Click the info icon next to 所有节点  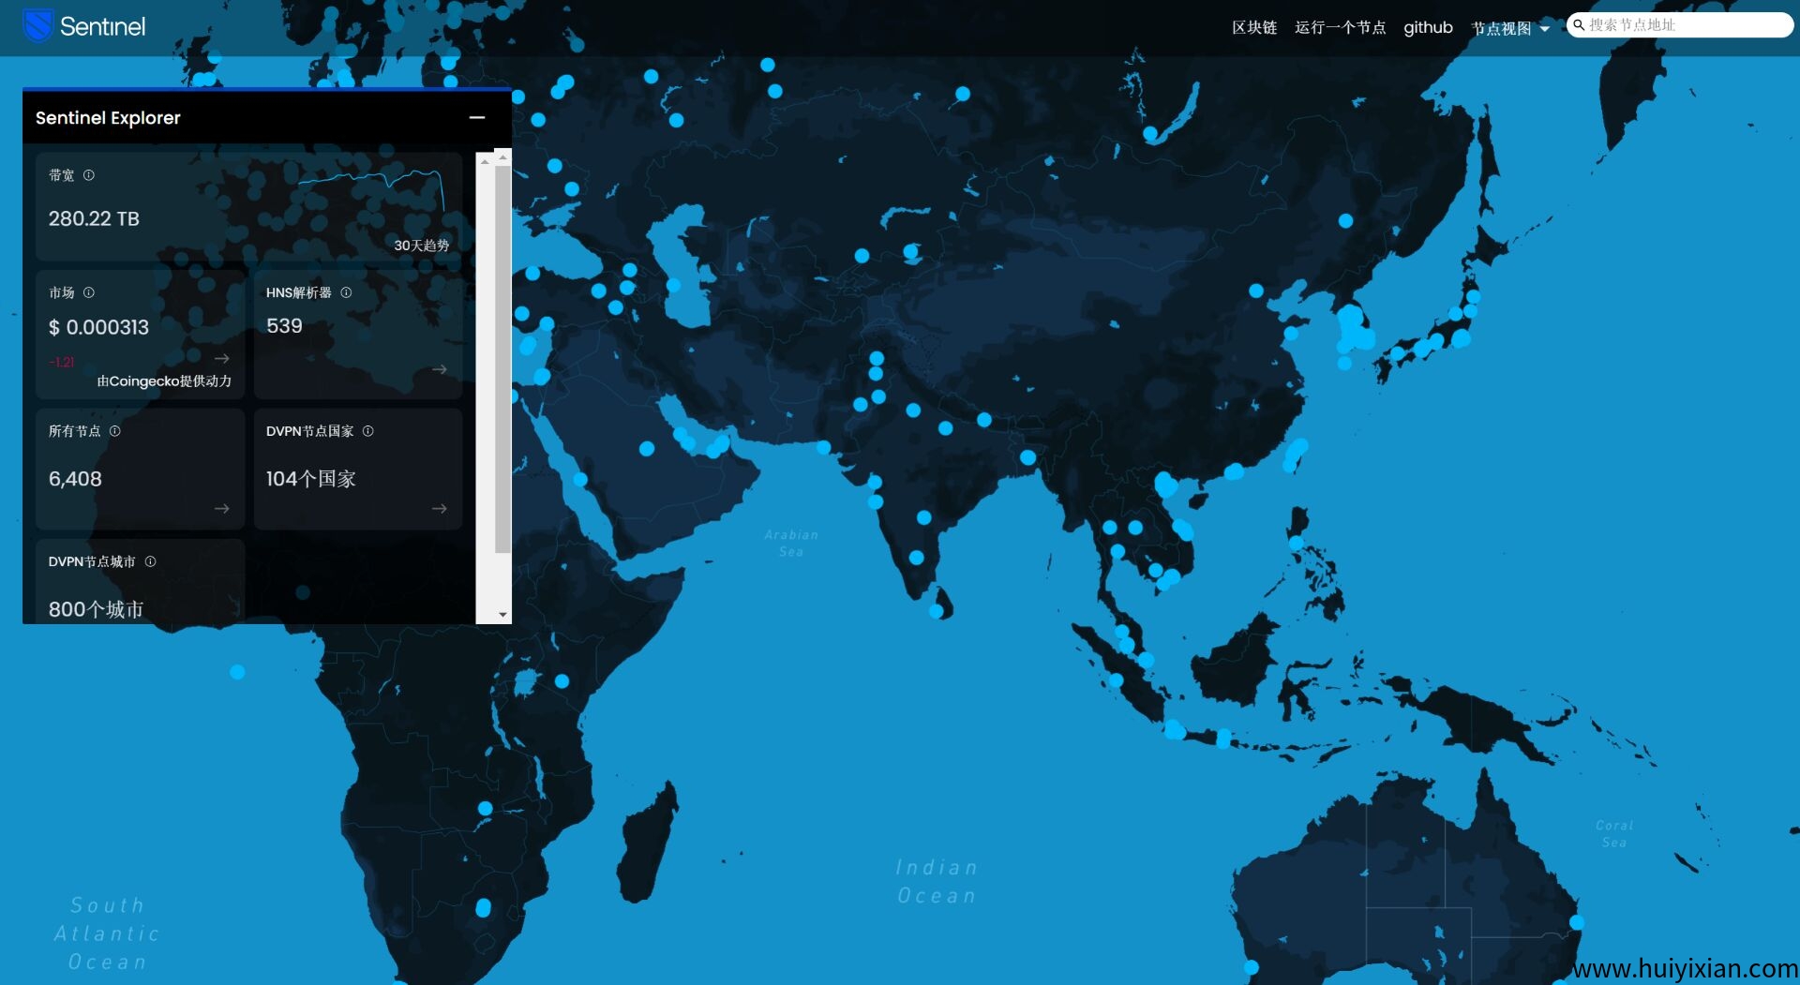[115, 431]
